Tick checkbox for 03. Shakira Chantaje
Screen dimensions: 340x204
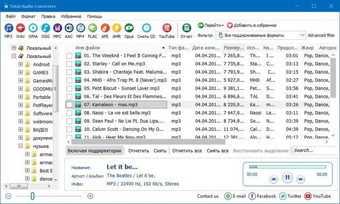tap(69, 72)
